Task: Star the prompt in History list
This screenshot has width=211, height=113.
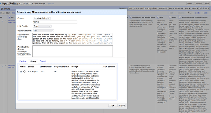Action: pos(21,72)
